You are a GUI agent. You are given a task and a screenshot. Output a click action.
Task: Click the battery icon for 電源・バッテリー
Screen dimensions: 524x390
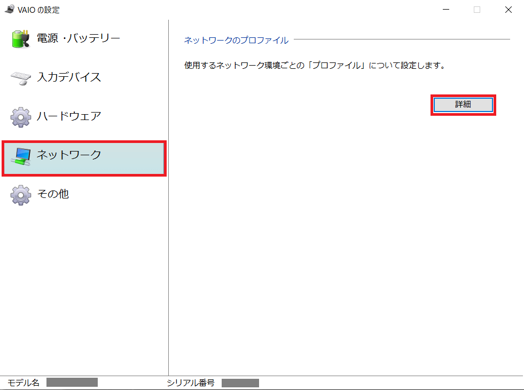pos(21,39)
